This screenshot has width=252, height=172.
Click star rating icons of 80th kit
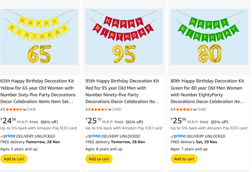click(184, 109)
